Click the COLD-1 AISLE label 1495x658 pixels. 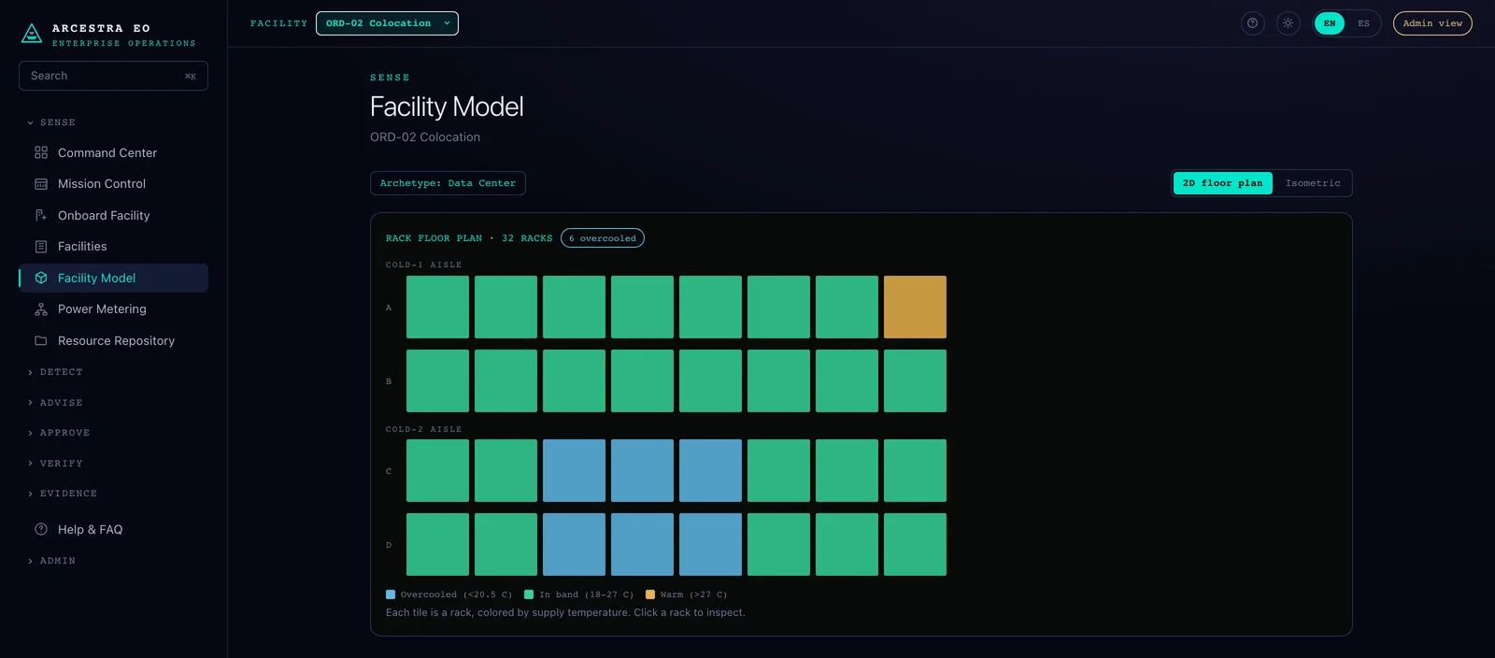point(423,265)
